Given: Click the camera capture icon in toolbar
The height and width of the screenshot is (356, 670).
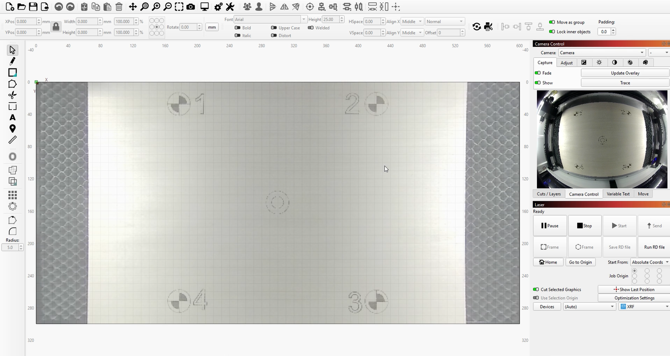Looking at the screenshot, I should 190,7.
